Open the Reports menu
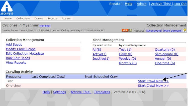The height and width of the screenshot is (106, 188). pos(52,19)
